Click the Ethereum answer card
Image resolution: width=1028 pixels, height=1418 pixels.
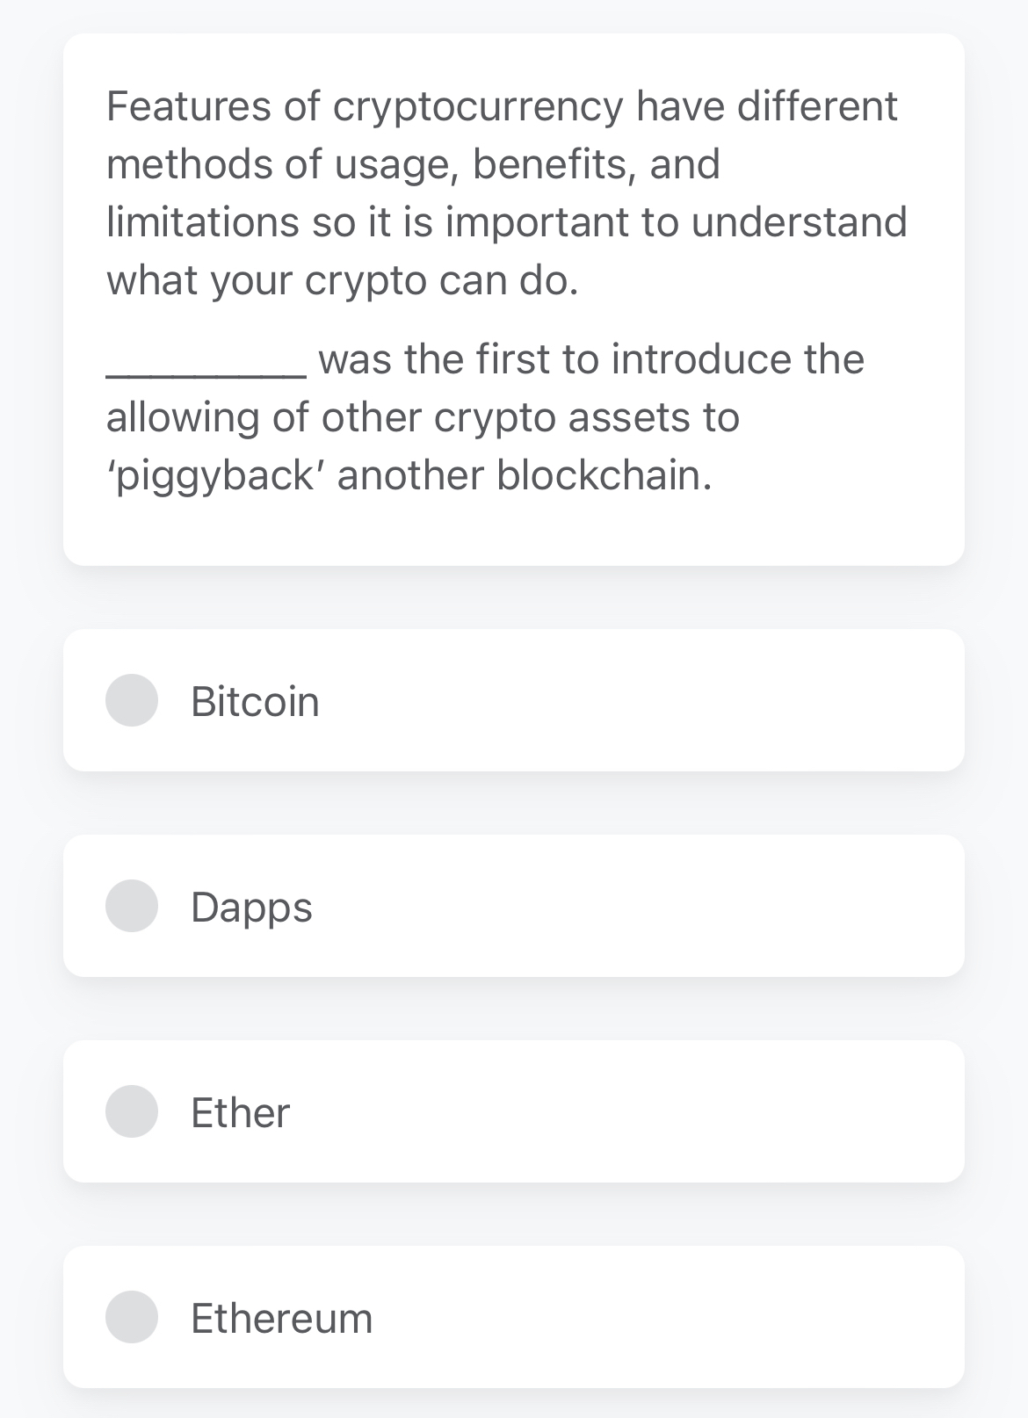point(513,1316)
